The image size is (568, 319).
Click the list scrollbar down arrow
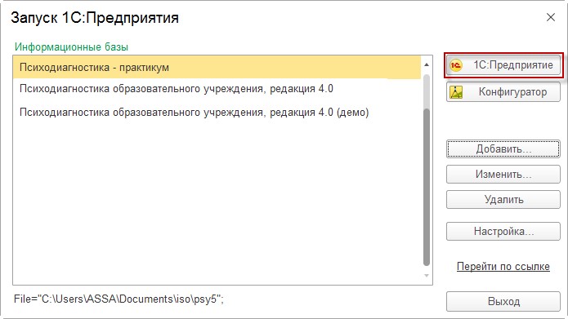(427, 276)
